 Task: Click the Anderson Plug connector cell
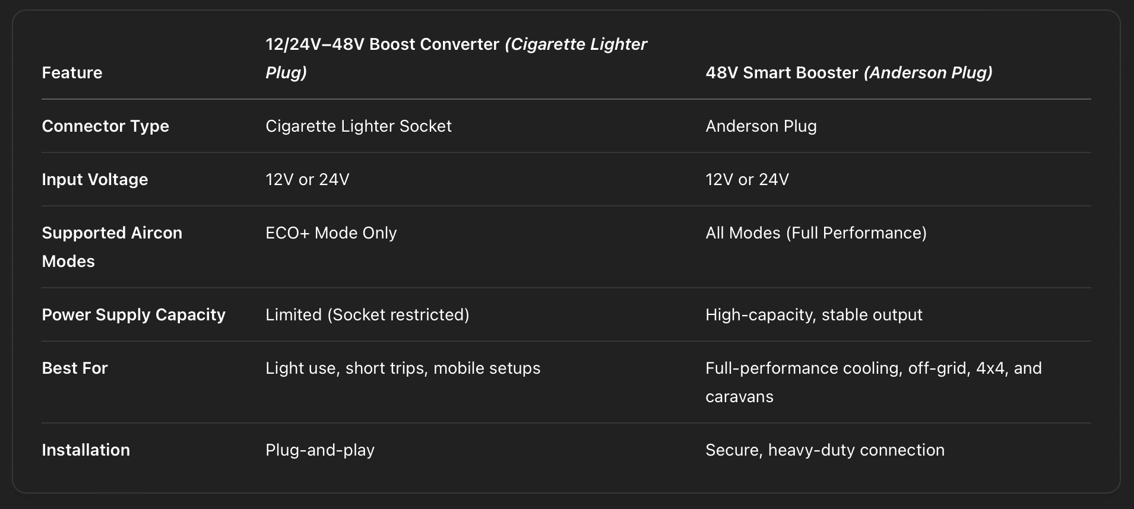point(761,126)
